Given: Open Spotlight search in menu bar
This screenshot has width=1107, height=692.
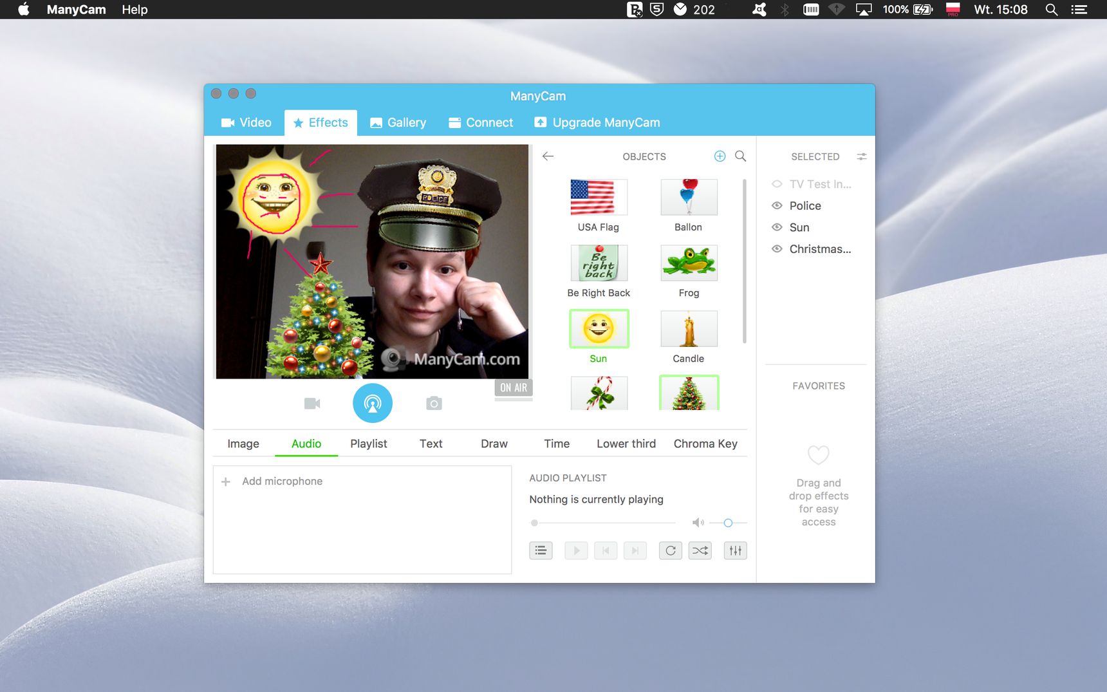Looking at the screenshot, I should [x=1052, y=10].
